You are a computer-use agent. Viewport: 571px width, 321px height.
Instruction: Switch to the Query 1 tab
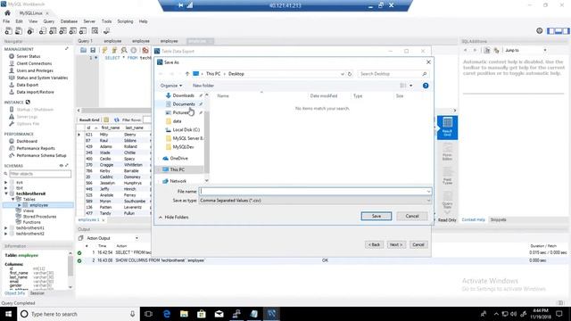point(86,41)
